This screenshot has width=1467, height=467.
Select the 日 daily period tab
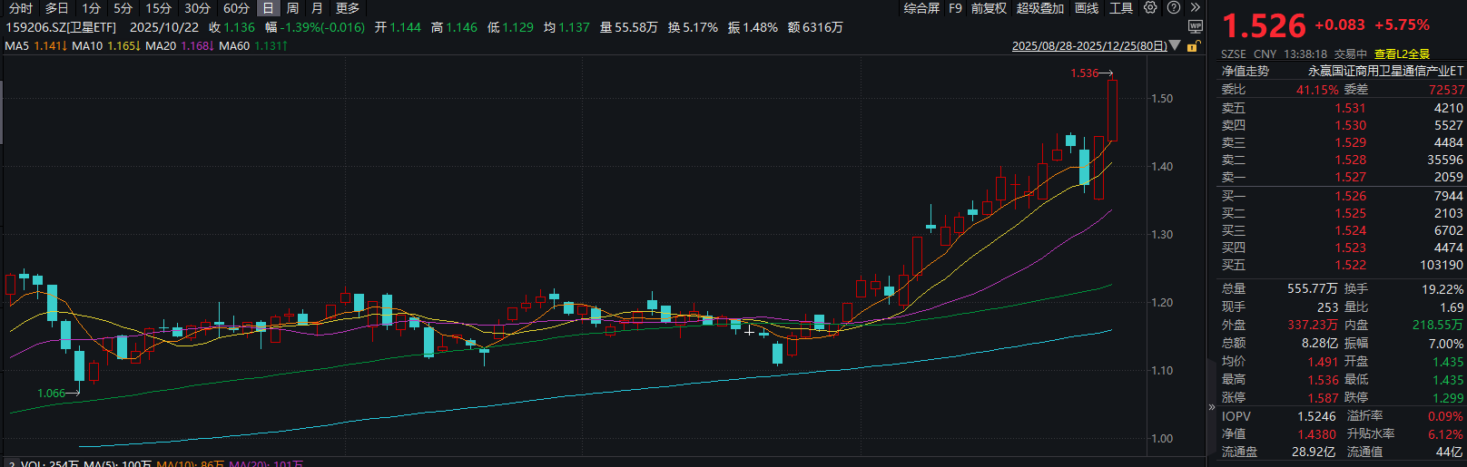(268, 8)
